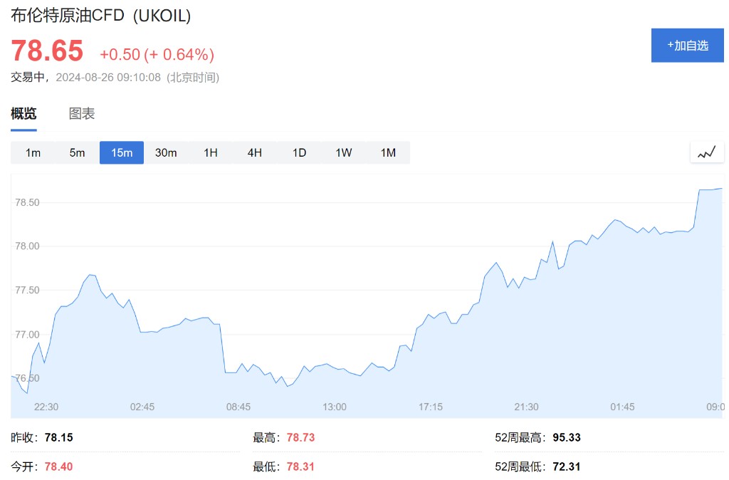Open the 图表 tab
The image size is (729, 480).
(x=82, y=114)
